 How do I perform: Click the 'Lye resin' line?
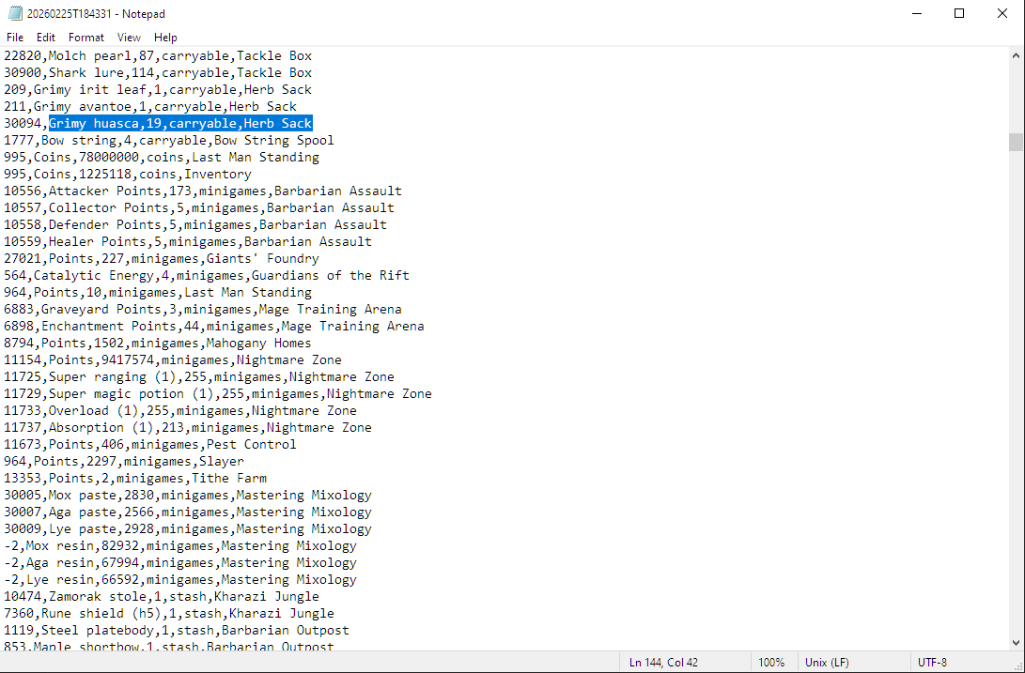(180, 580)
